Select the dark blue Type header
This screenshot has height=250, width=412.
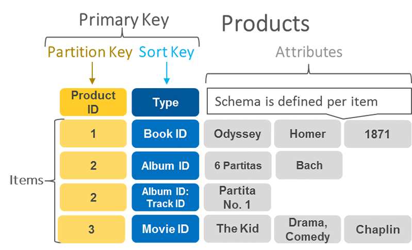(166, 102)
